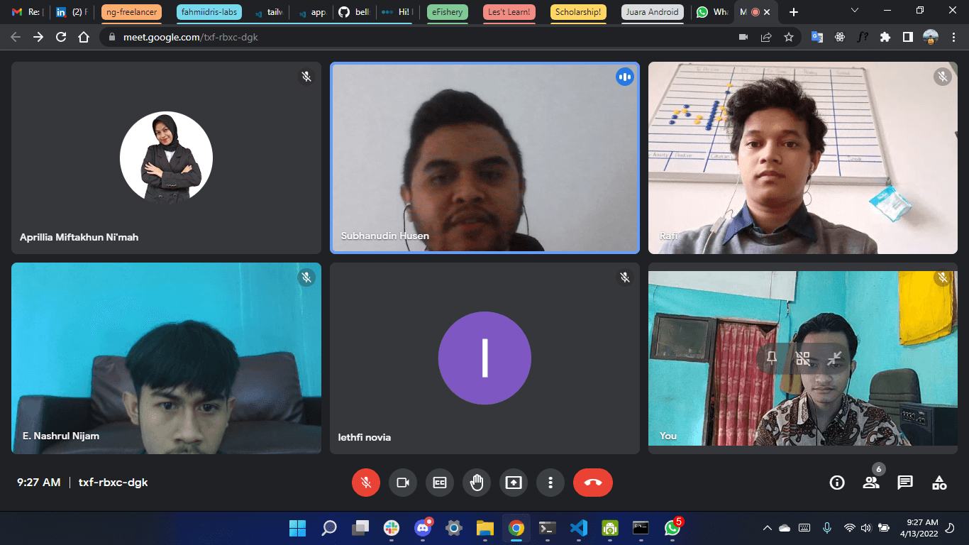Image resolution: width=969 pixels, height=545 pixels.
Task: Expand the Chrome tab search chevron
Action: [x=855, y=11]
